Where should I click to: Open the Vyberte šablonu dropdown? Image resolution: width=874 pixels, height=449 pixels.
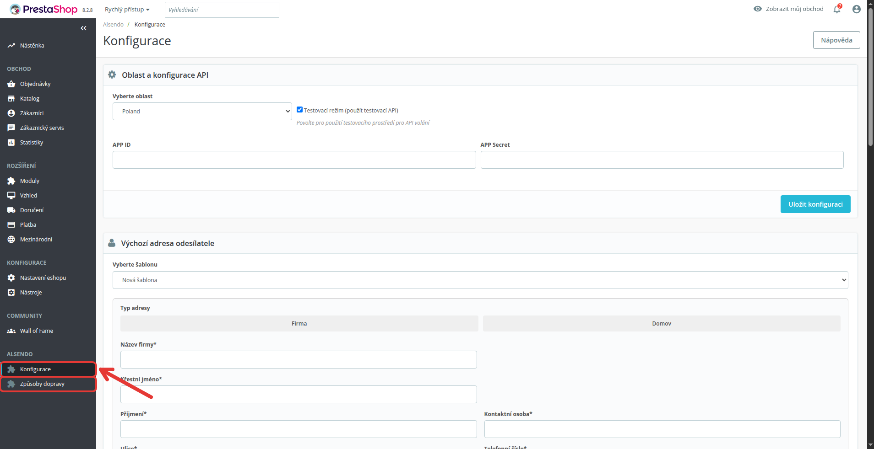[x=480, y=280]
